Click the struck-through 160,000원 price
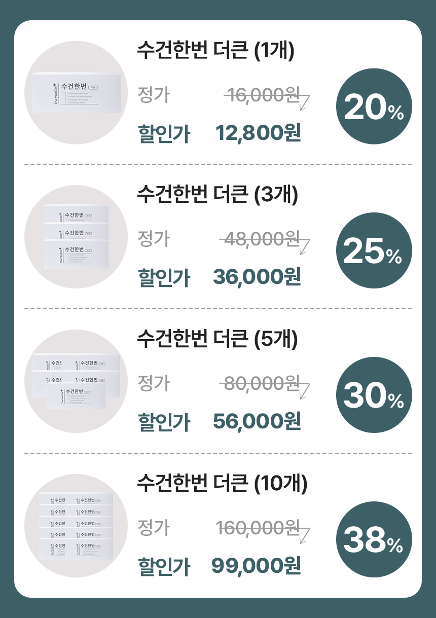Image resolution: width=436 pixels, height=618 pixels. tap(258, 528)
